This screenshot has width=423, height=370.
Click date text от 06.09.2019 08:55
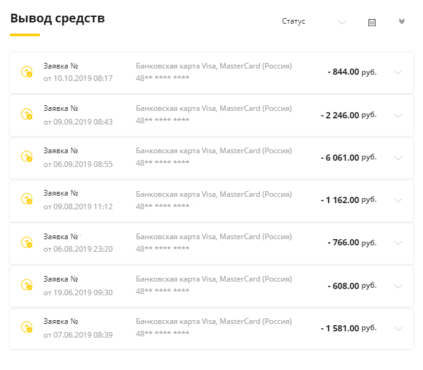point(78,164)
